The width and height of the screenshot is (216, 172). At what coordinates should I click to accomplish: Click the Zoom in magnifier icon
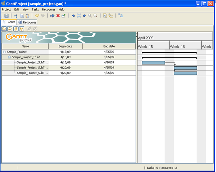pyautogui.click(x=95, y=16)
